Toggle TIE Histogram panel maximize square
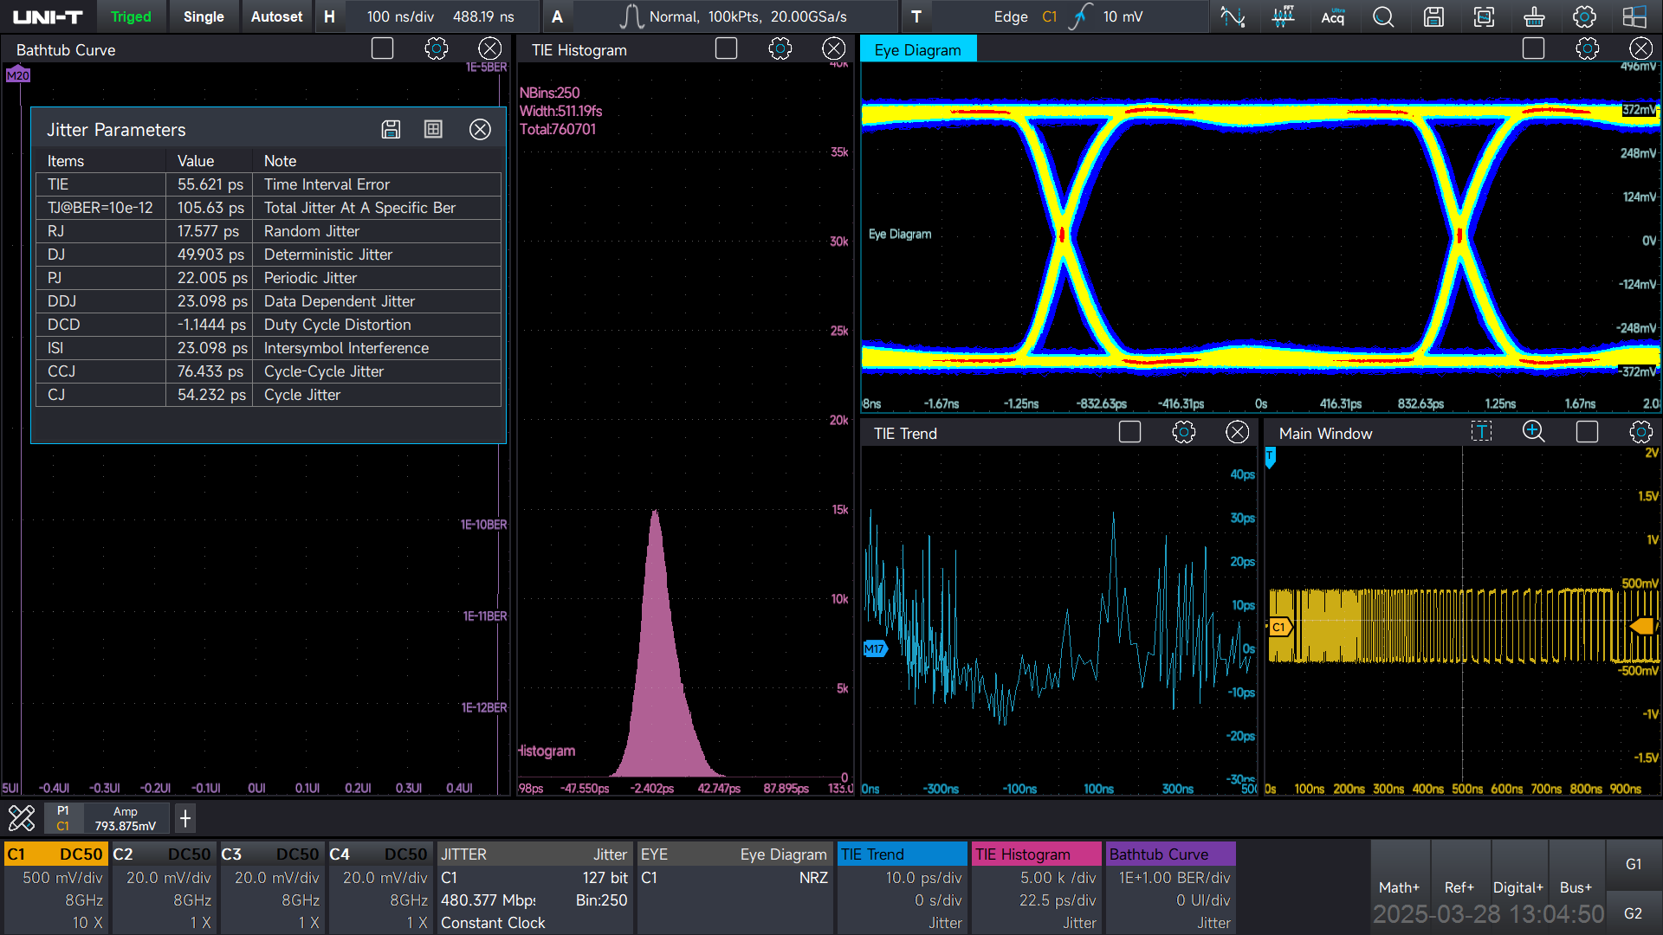Image resolution: width=1663 pixels, height=935 pixels. pyautogui.click(x=726, y=49)
